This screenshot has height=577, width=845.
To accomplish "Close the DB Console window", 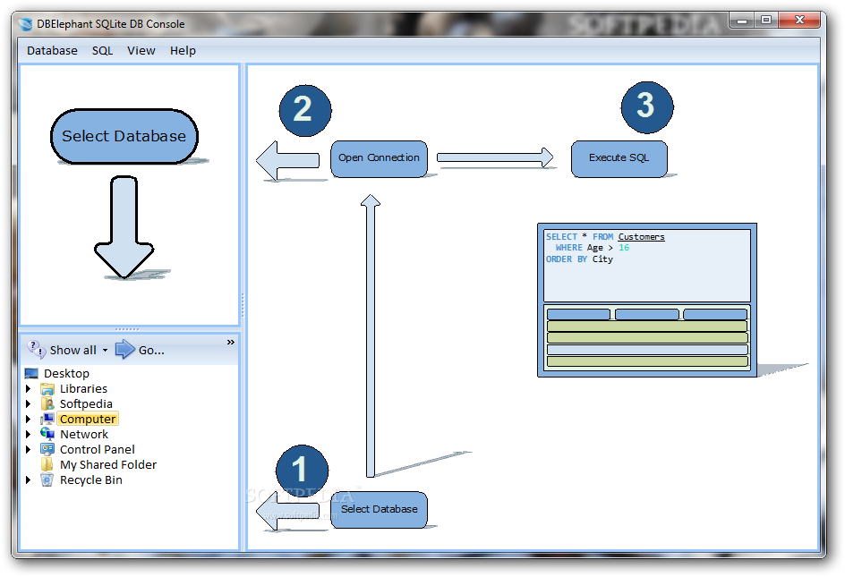I will tap(799, 21).
